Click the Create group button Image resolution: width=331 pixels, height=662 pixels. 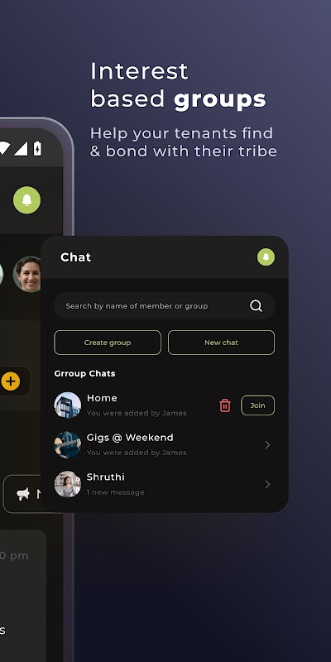[108, 343]
